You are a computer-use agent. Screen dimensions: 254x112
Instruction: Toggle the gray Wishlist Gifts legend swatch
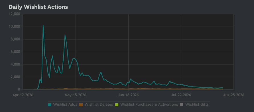click(x=182, y=105)
